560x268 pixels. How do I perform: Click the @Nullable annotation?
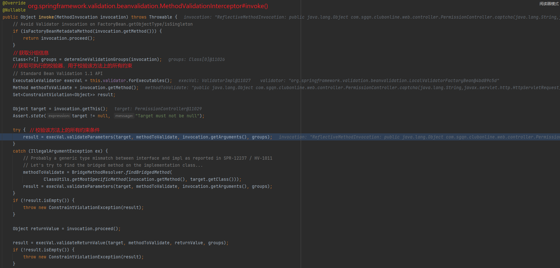[x=14, y=10]
